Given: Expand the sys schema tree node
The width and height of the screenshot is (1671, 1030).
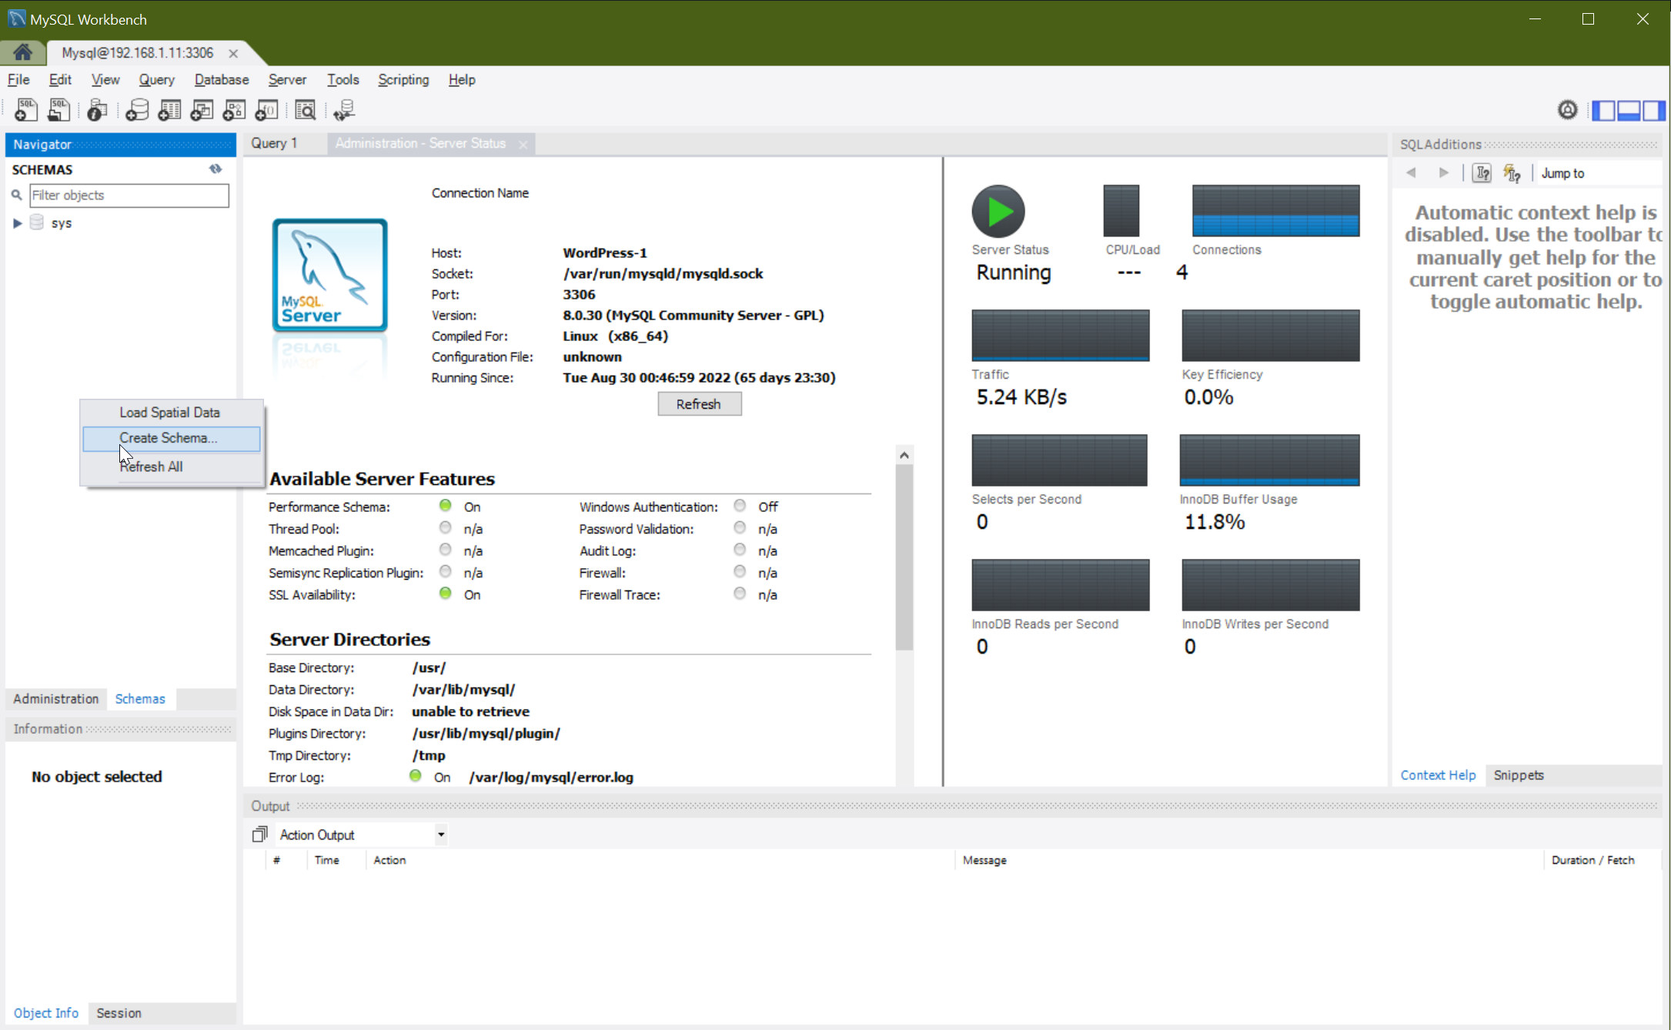Looking at the screenshot, I should (17, 223).
